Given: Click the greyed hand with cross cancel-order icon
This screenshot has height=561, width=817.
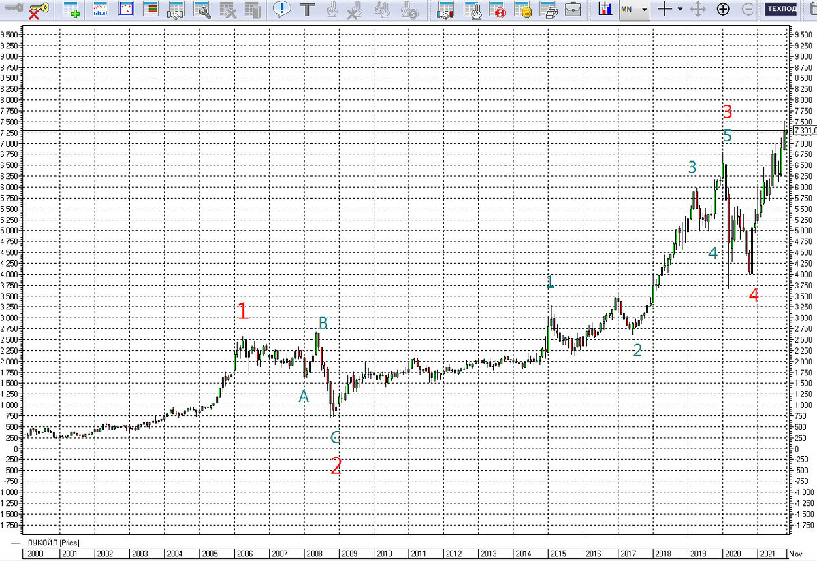Looking at the screenshot, I should click(354, 10).
